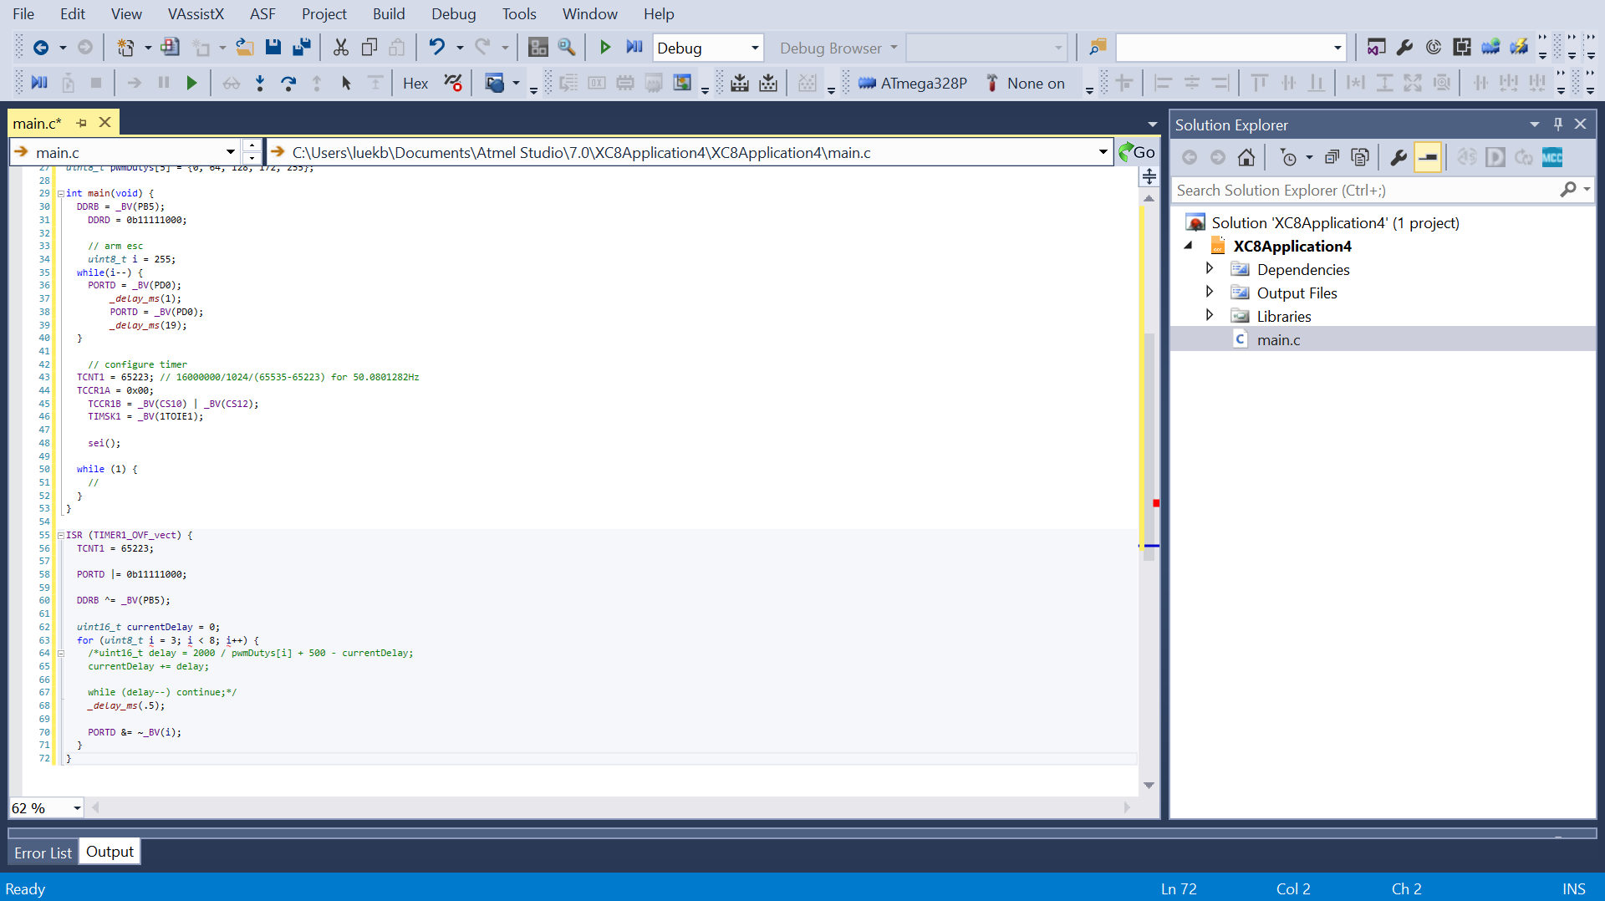Open the Debug menu

pos(454,14)
